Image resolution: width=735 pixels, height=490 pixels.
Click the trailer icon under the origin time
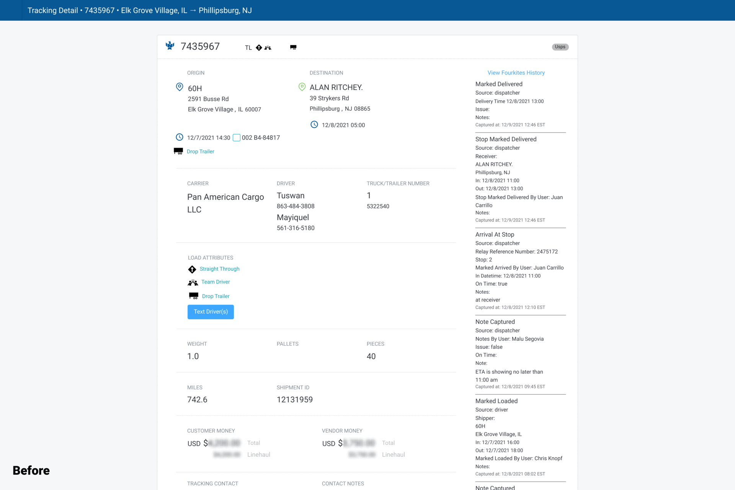tap(178, 151)
